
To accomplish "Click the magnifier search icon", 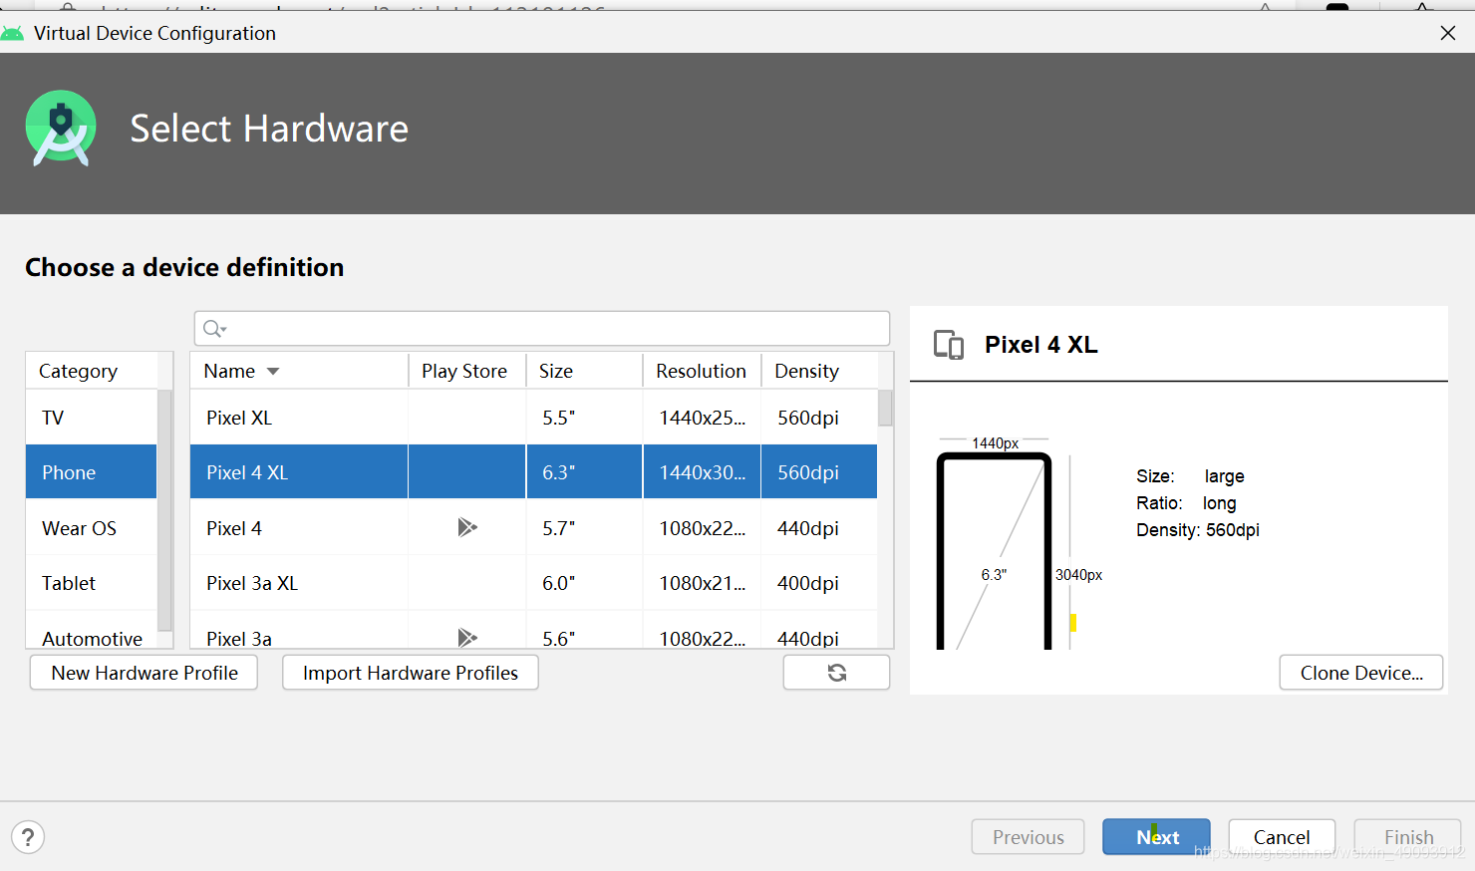I will pos(214,329).
